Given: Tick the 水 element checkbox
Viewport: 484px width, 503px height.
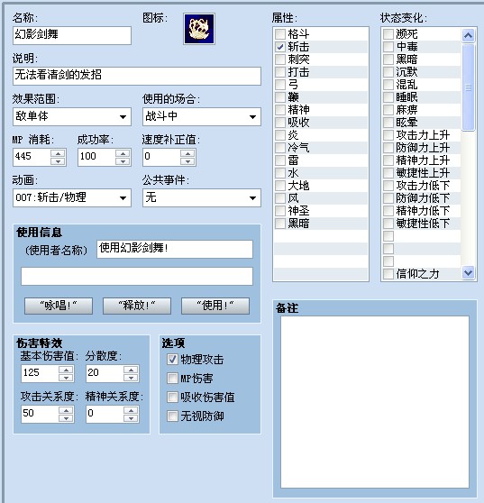Looking at the screenshot, I should pyautogui.click(x=280, y=173).
